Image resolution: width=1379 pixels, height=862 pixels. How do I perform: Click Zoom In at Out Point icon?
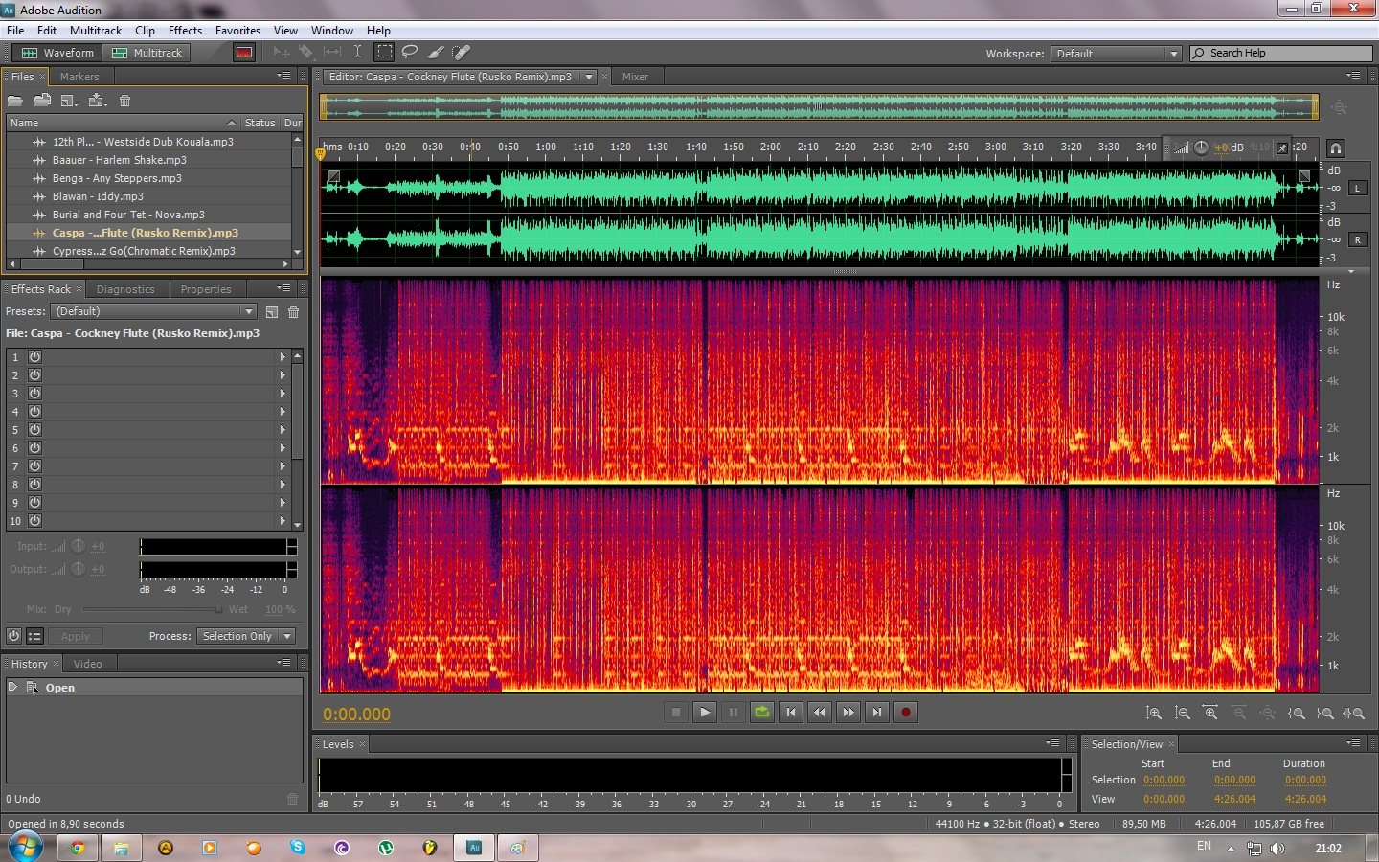1325,714
